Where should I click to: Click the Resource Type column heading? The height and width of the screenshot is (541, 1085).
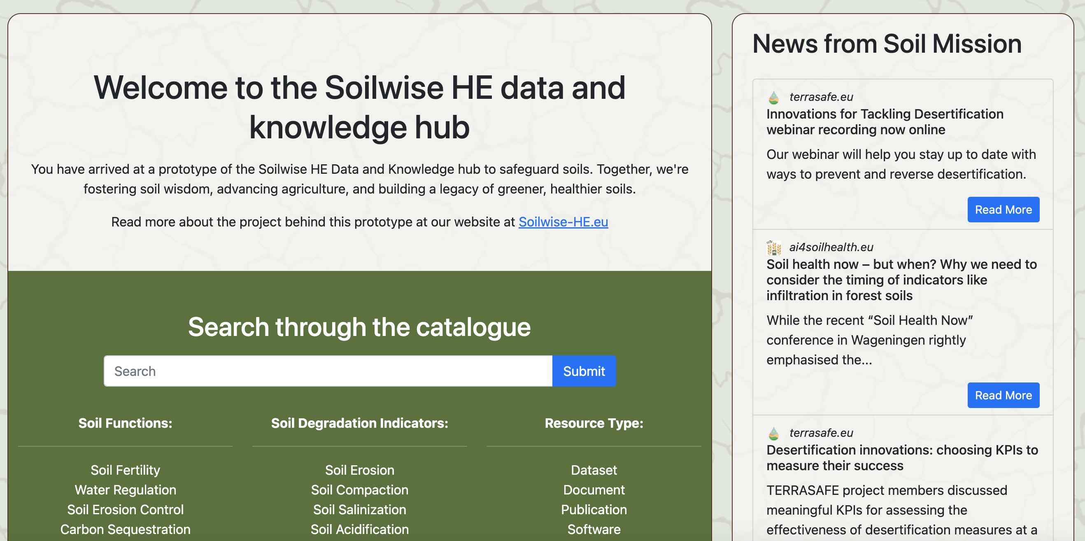594,423
